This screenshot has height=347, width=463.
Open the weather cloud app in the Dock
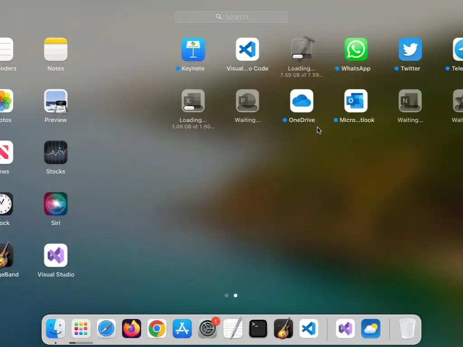point(371,328)
